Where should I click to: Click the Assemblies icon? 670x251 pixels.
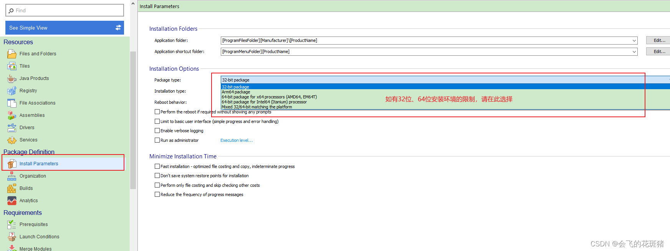pos(12,115)
